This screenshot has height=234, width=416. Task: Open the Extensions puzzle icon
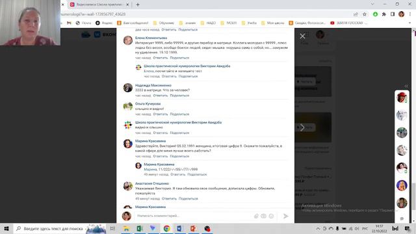pos(384,14)
